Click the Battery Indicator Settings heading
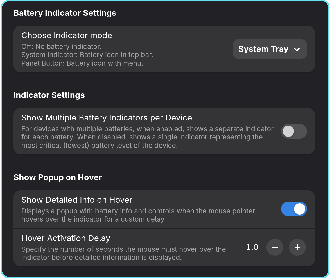The height and width of the screenshot is (279, 330). (65, 13)
